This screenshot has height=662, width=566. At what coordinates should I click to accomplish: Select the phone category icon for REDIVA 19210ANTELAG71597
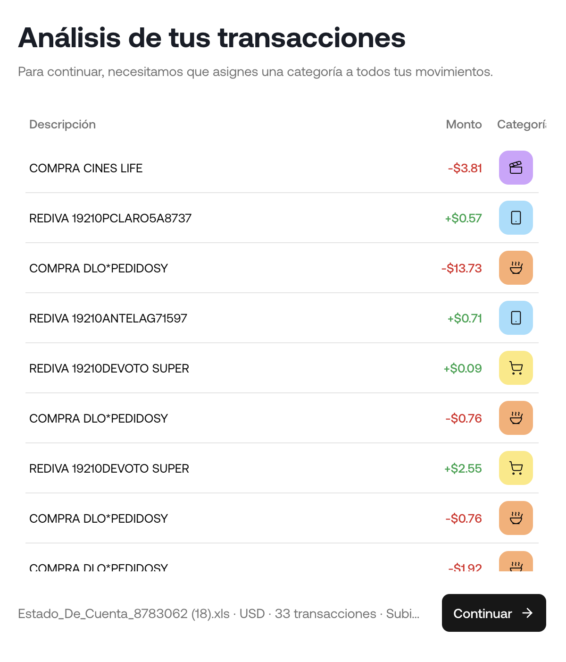pos(516,318)
